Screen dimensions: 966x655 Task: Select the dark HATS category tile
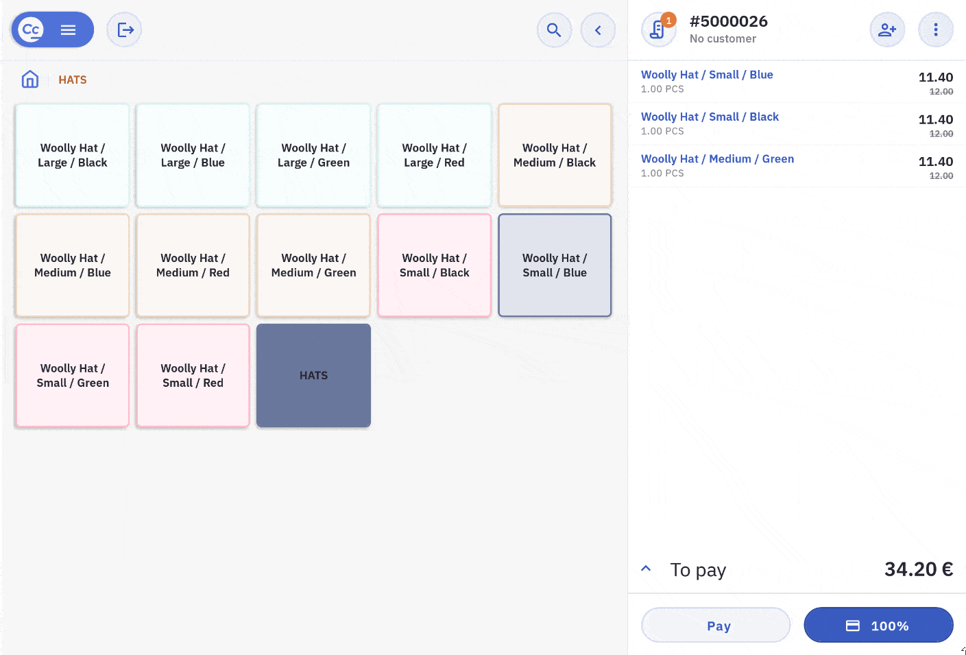point(313,375)
